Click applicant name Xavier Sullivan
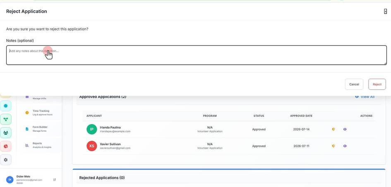 (110, 144)
